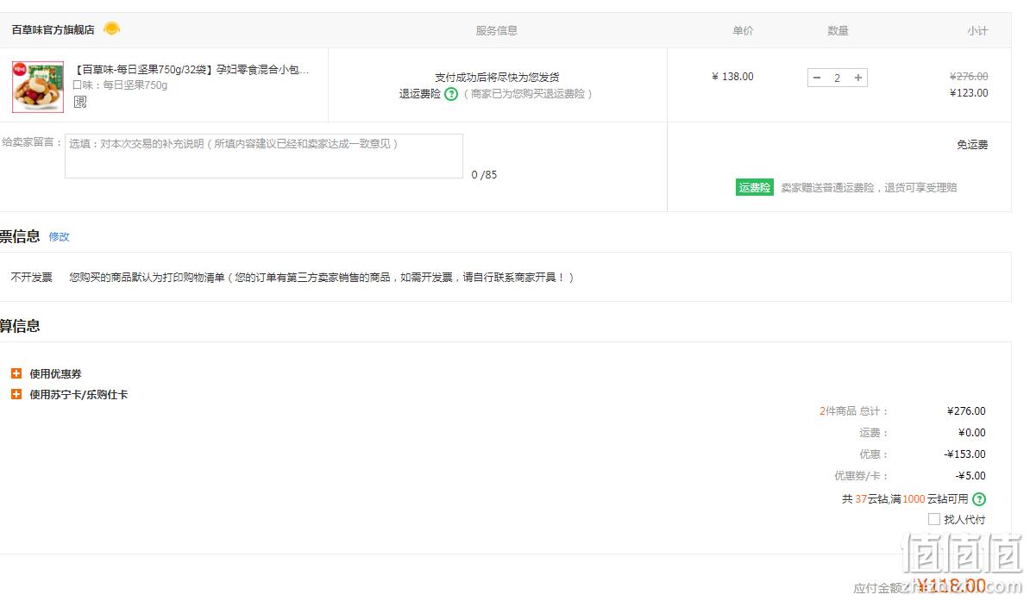Click the 云钻 help question mark icon
1030x601 pixels.
coord(979,499)
